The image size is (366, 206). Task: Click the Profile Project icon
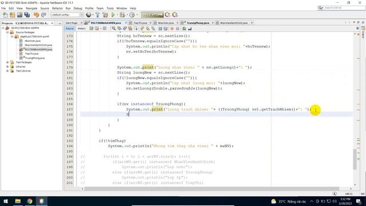coord(132,15)
